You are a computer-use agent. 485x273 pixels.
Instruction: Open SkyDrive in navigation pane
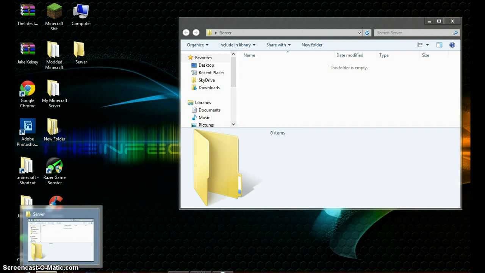coord(207,80)
